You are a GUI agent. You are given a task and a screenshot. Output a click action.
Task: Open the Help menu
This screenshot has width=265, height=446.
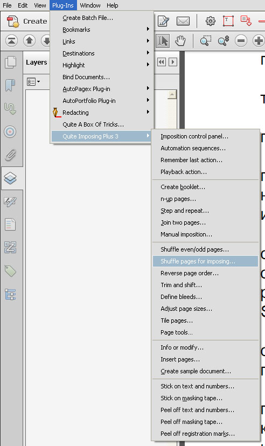(x=113, y=5)
